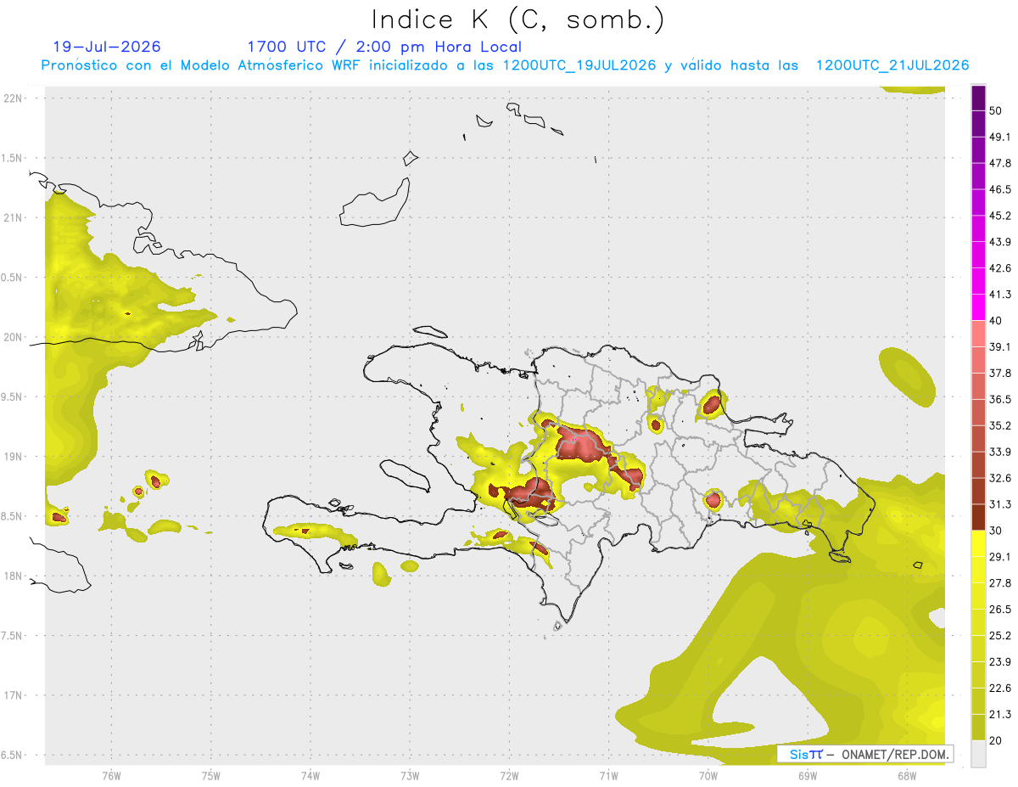The width and height of the screenshot is (1018, 787).
Task: Click the colorbar value '42.6'
Action: [x=1000, y=268]
